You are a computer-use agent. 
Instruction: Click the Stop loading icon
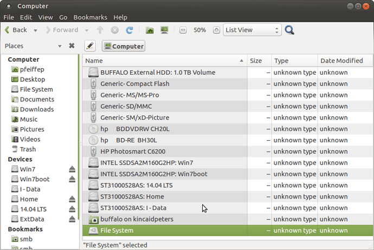pos(115,30)
